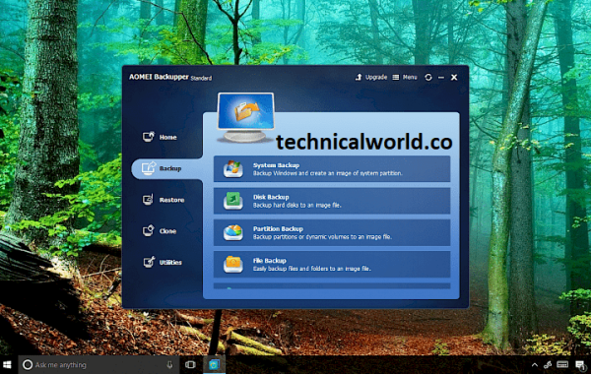The image size is (591, 374).
Task: Click the Restore sidebar icon
Action: (148, 199)
